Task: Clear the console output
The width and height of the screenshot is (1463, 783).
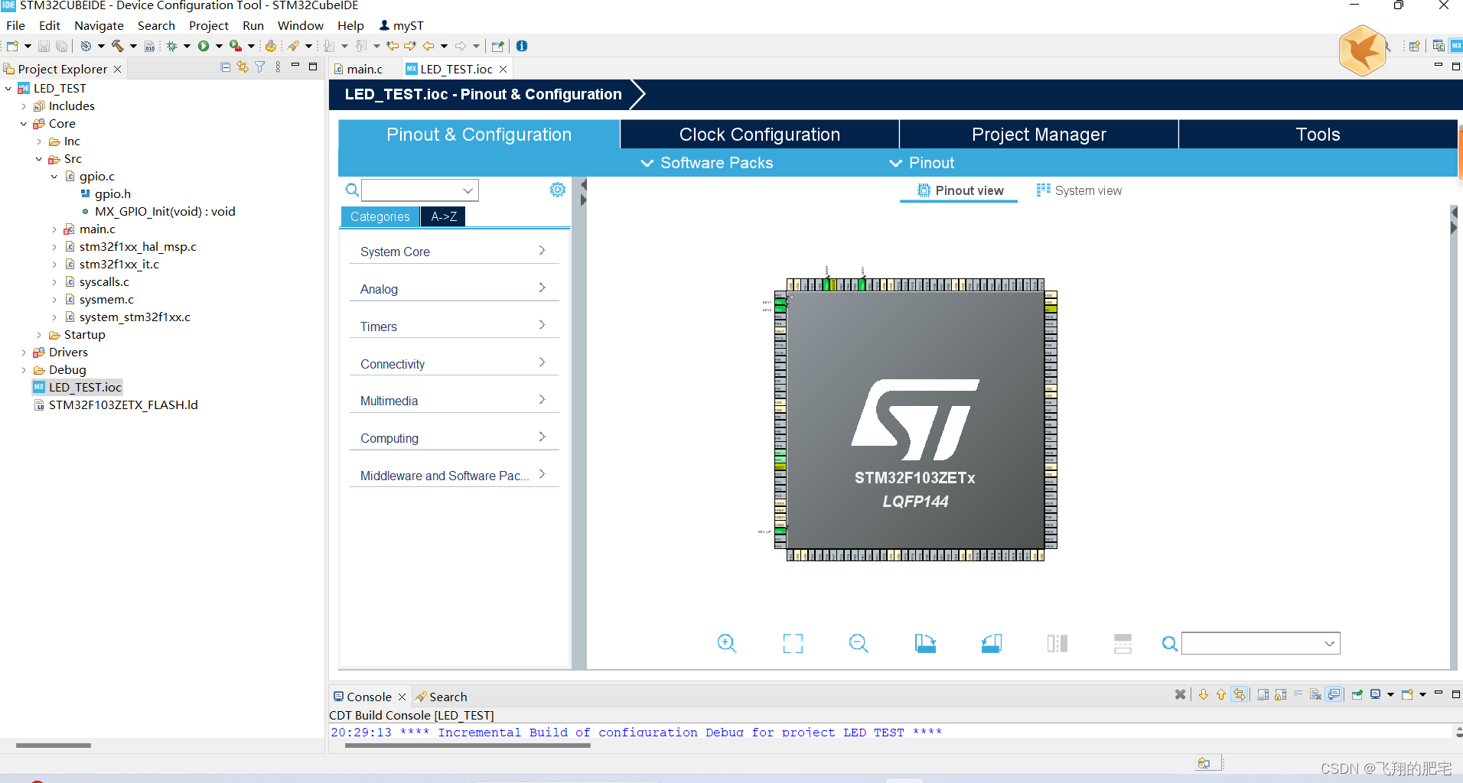Action: [1315, 694]
